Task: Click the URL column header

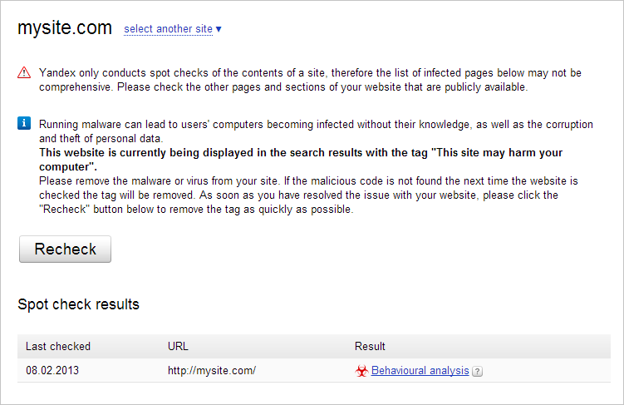Action: pos(178,346)
